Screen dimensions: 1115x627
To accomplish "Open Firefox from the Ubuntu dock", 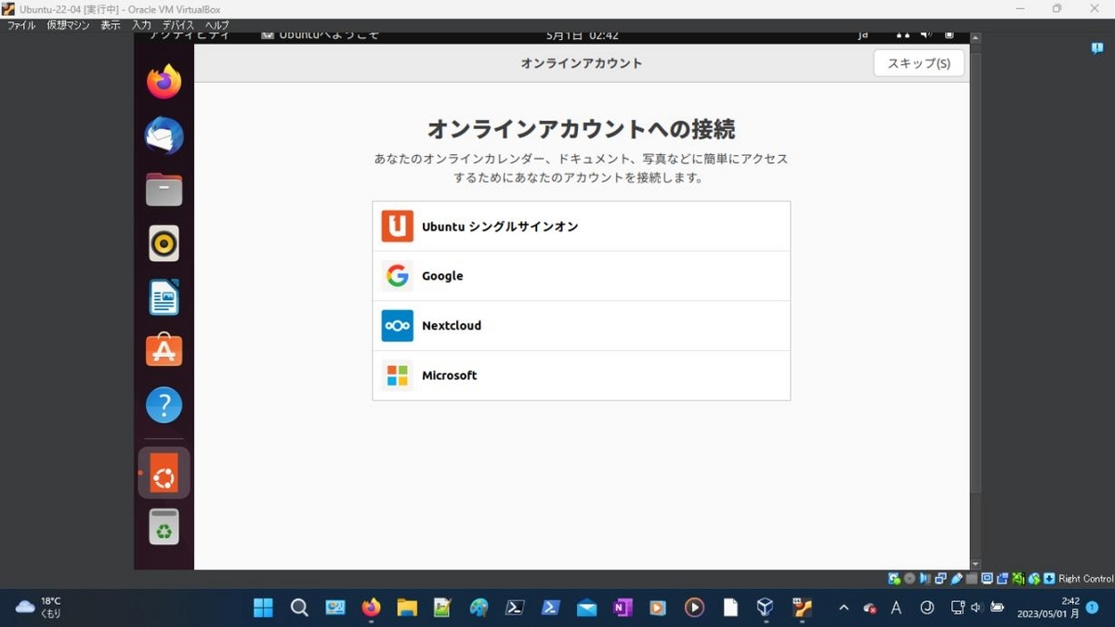I will [x=164, y=82].
